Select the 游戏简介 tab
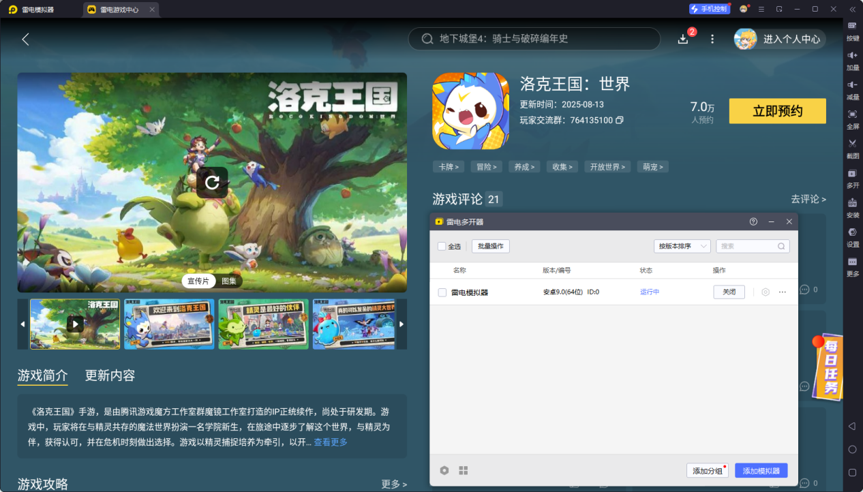This screenshot has width=863, height=492. click(x=43, y=375)
